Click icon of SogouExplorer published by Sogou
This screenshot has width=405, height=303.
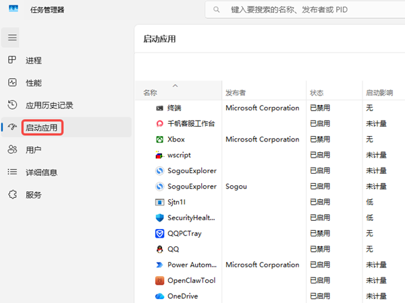(x=159, y=187)
